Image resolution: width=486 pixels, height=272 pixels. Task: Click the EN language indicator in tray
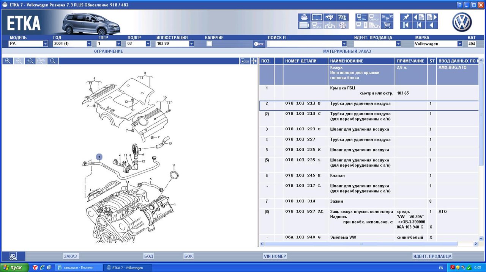(x=441, y=268)
